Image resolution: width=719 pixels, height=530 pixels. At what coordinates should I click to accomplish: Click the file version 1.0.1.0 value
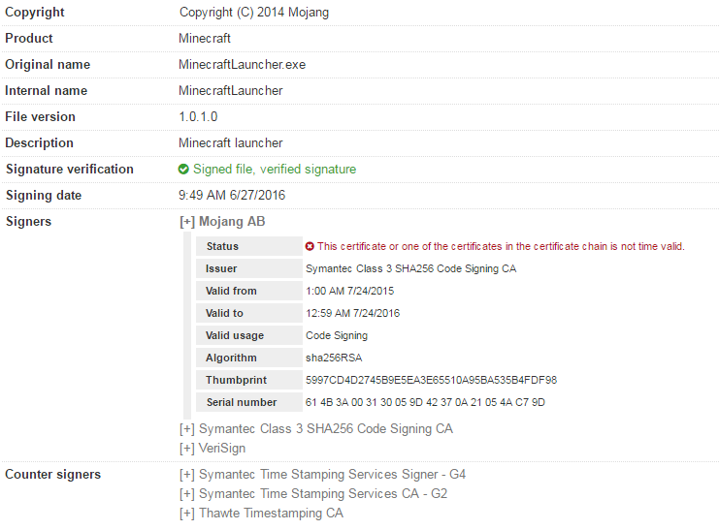[x=199, y=117]
